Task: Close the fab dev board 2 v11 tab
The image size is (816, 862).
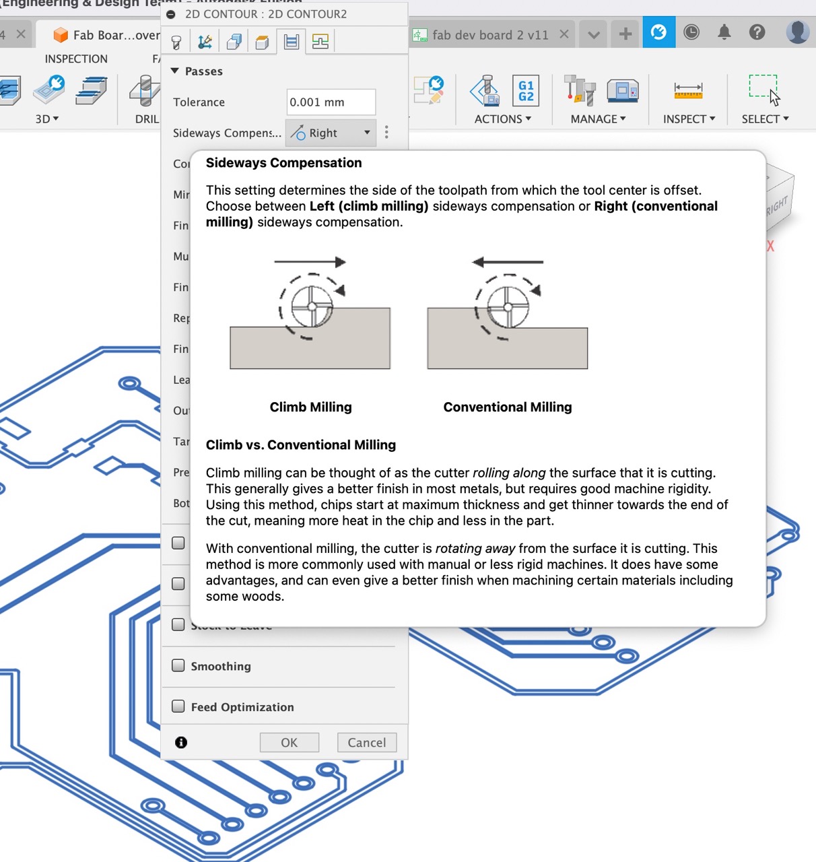Action: click(564, 34)
